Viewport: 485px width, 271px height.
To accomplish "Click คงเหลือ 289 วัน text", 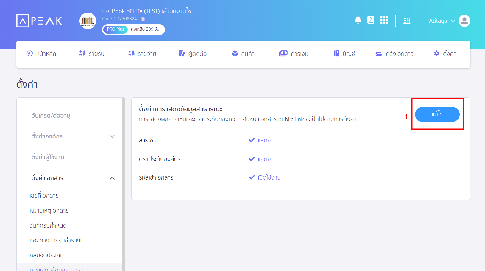I will [x=145, y=29].
